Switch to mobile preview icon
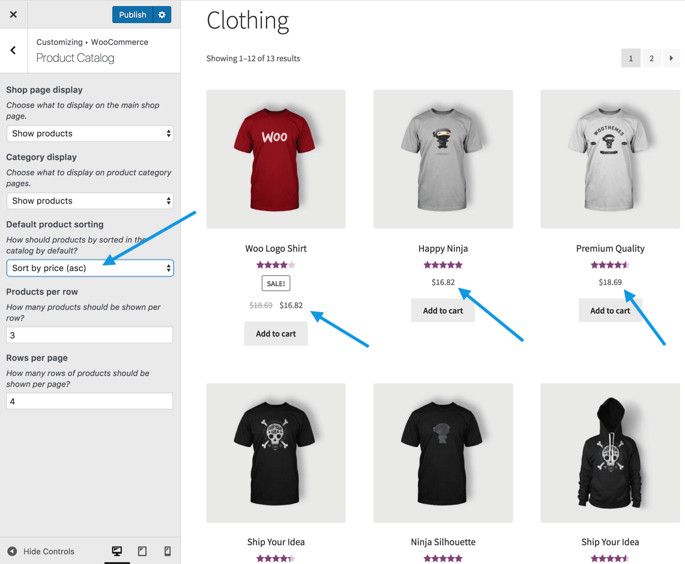The height and width of the screenshot is (564, 685). (167, 551)
